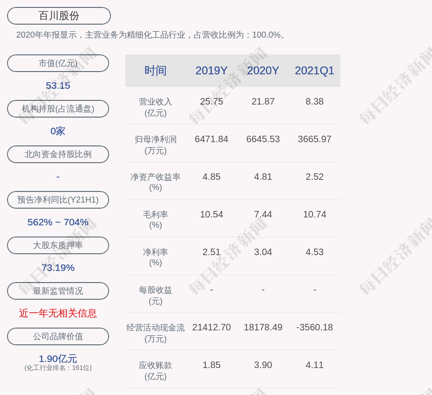Select the 公司品牌价值 label
The image size is (432, 395).
(58, 336)
